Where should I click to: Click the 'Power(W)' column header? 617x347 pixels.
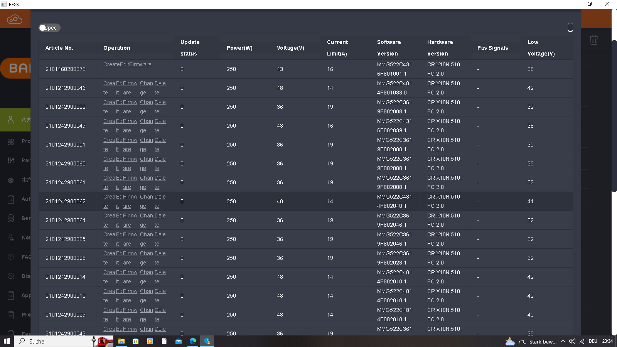[x=239, y=48]
